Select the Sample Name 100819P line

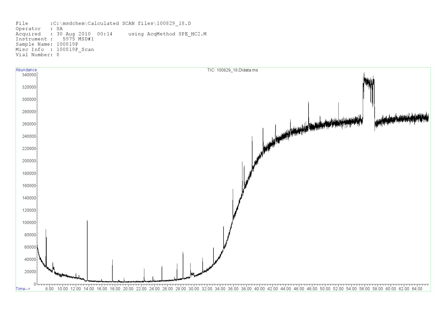coord(47,44)
